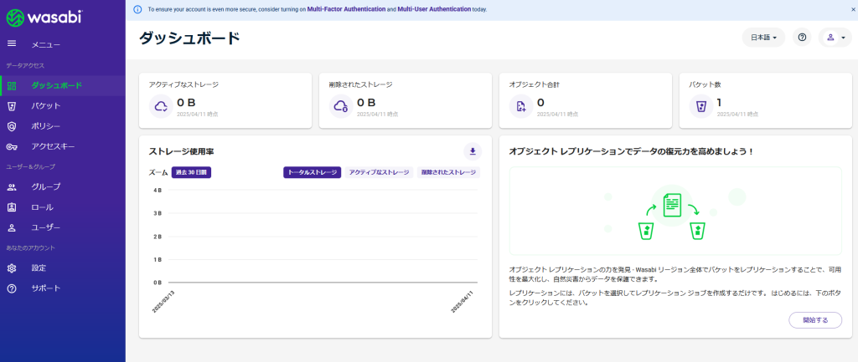Select the 過去 30 日間 zoom button
Screen dimensions: 858x362
click(191, 172)
